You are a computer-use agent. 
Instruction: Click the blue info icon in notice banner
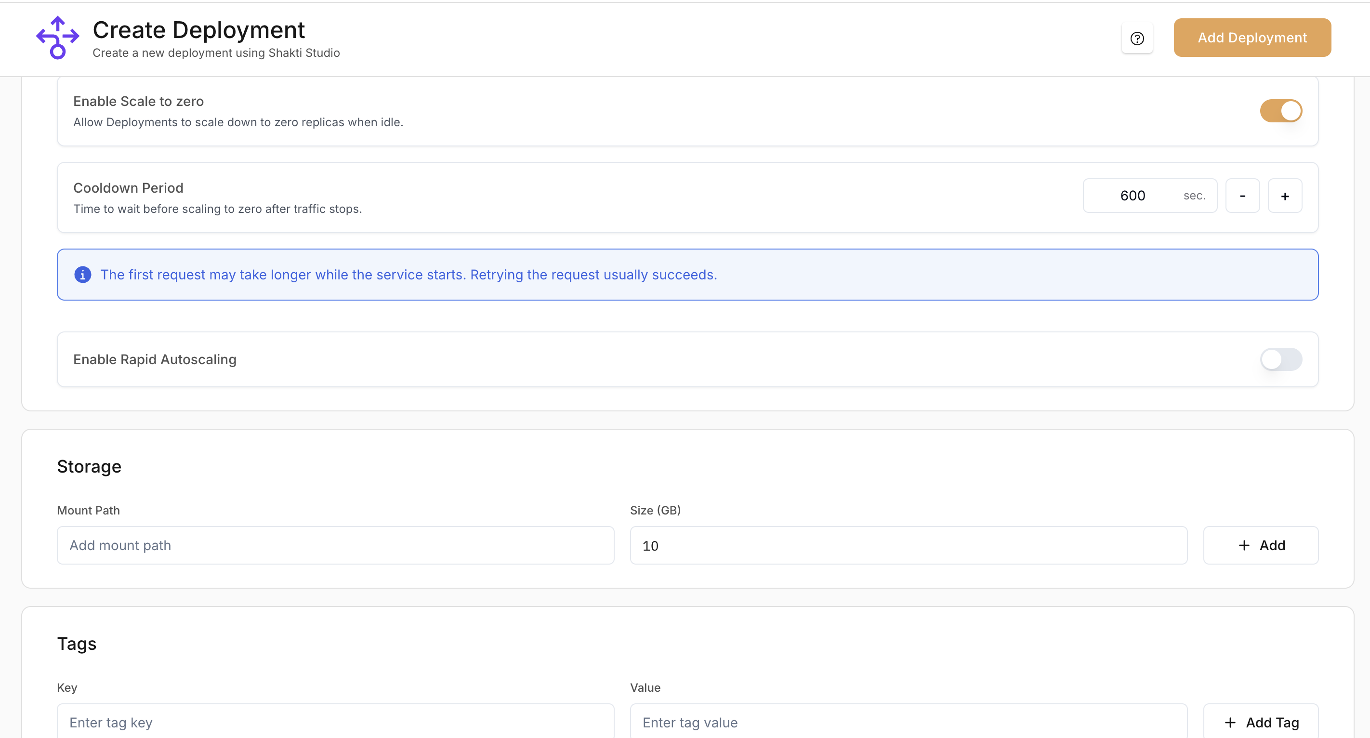[82, 275]
